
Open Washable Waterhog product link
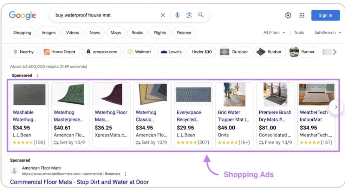(24, 116)
